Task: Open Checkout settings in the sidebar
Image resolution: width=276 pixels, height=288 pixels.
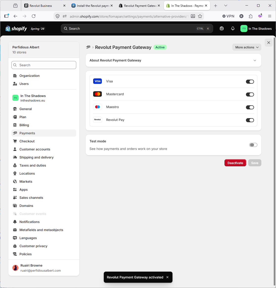Action: point(44,141)
